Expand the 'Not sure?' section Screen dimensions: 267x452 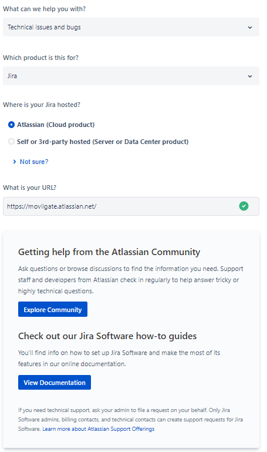[x=31, y=162]
